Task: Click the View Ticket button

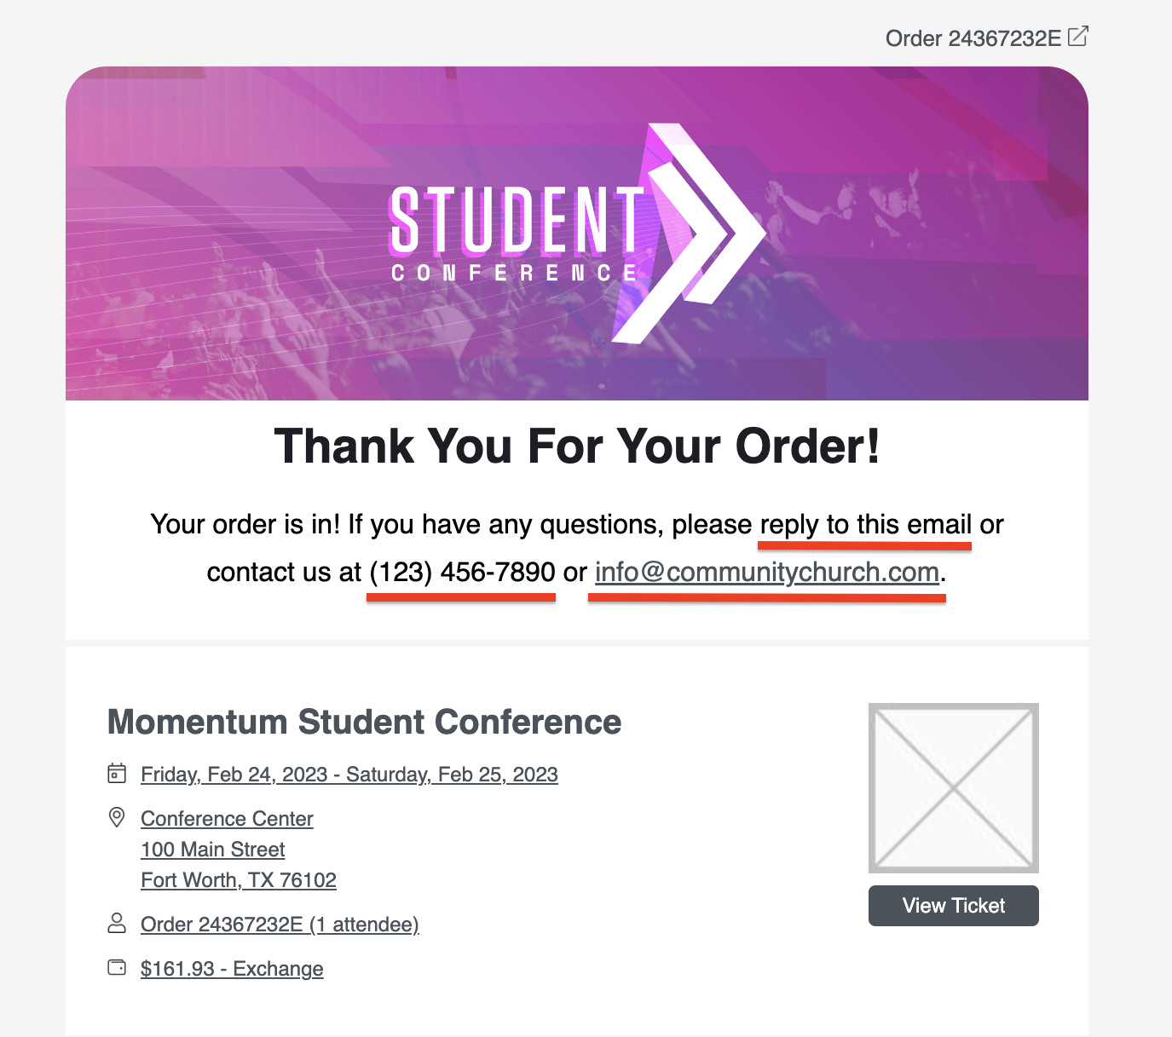Action: point(954,906)
